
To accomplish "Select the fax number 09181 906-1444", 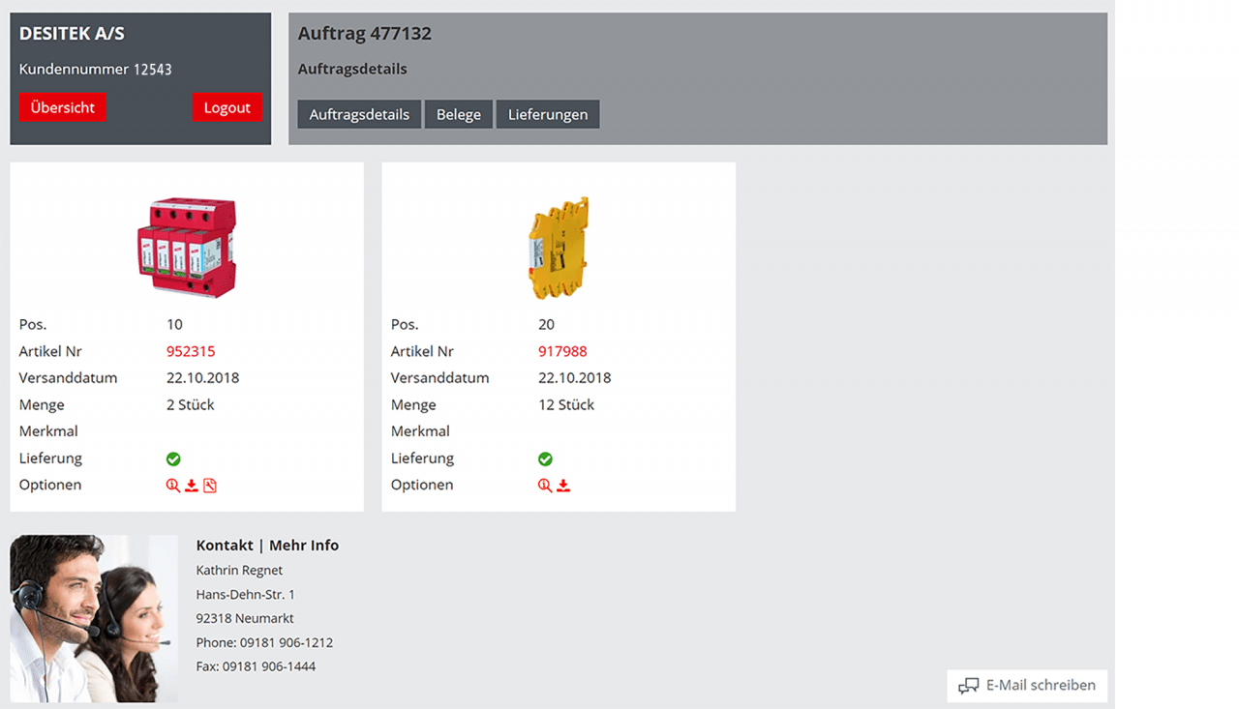I will pos(269,667).
